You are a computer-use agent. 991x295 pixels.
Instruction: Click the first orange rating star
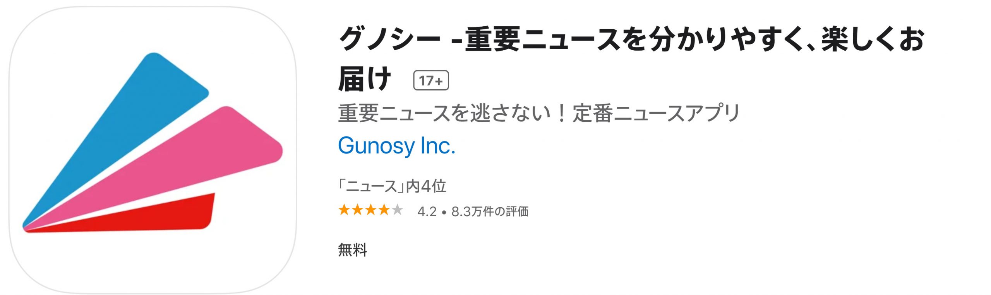344,210
